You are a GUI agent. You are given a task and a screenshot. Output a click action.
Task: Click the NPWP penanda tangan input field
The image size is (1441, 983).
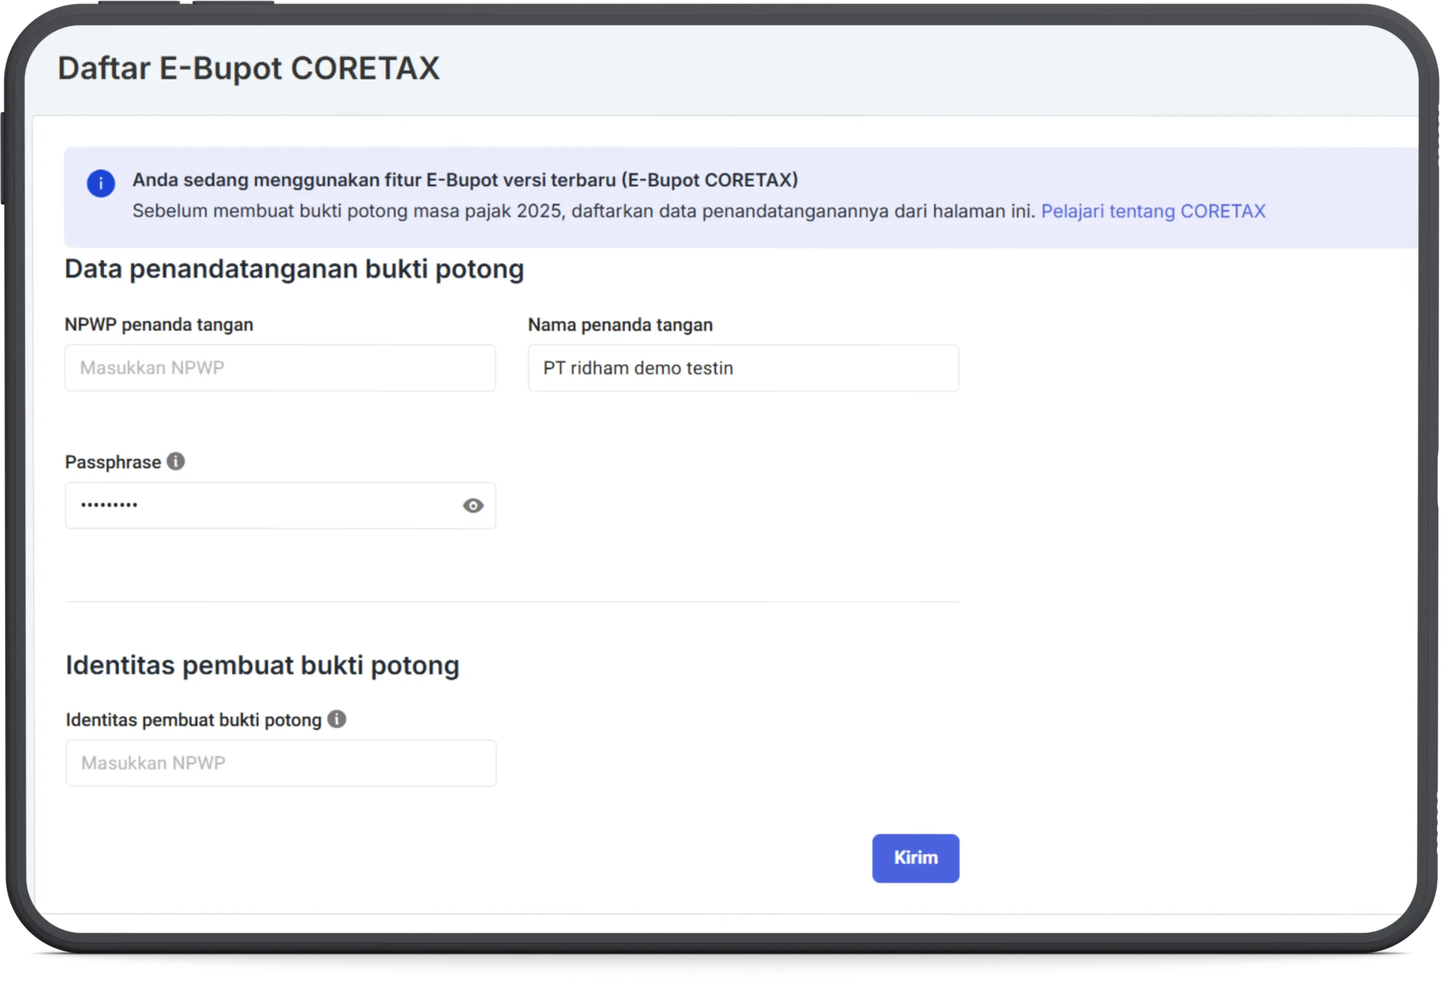point(280,367)
